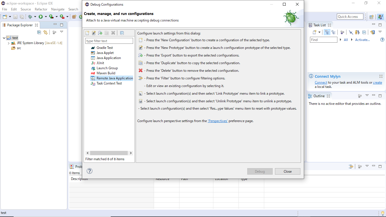The image size is (386, 217).
Task: Click the New wizard icon in main toolbar
Action: 5,17
